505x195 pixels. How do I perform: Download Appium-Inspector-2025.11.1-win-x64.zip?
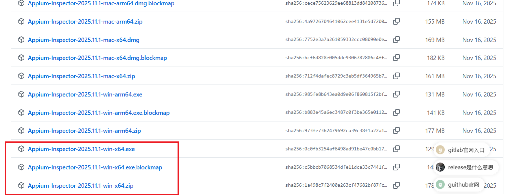pyautogui.click(x=81, y=185)
